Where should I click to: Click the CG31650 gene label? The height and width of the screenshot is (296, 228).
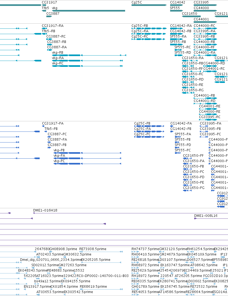coord(189,14)
